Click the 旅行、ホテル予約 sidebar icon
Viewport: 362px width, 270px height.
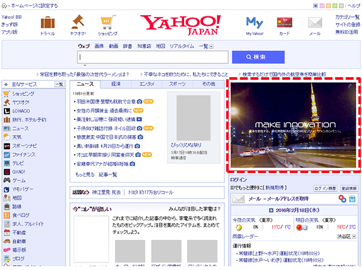click(7, 120)
